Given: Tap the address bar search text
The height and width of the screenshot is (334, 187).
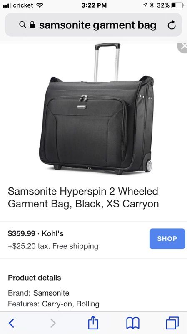Looking at the screenshot, I should point(98,25).
